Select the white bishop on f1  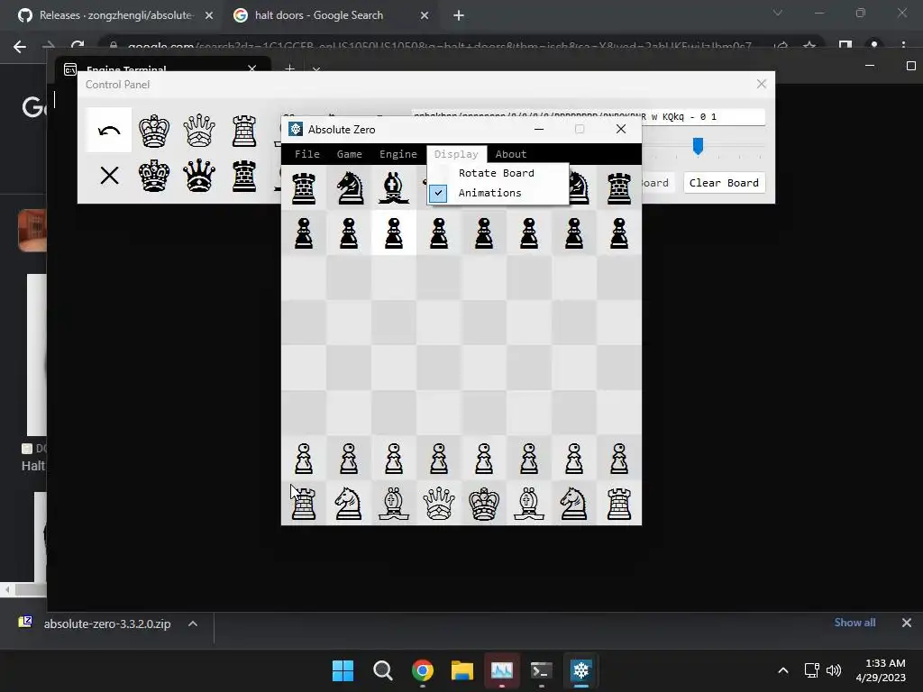(x=529, y=503)
